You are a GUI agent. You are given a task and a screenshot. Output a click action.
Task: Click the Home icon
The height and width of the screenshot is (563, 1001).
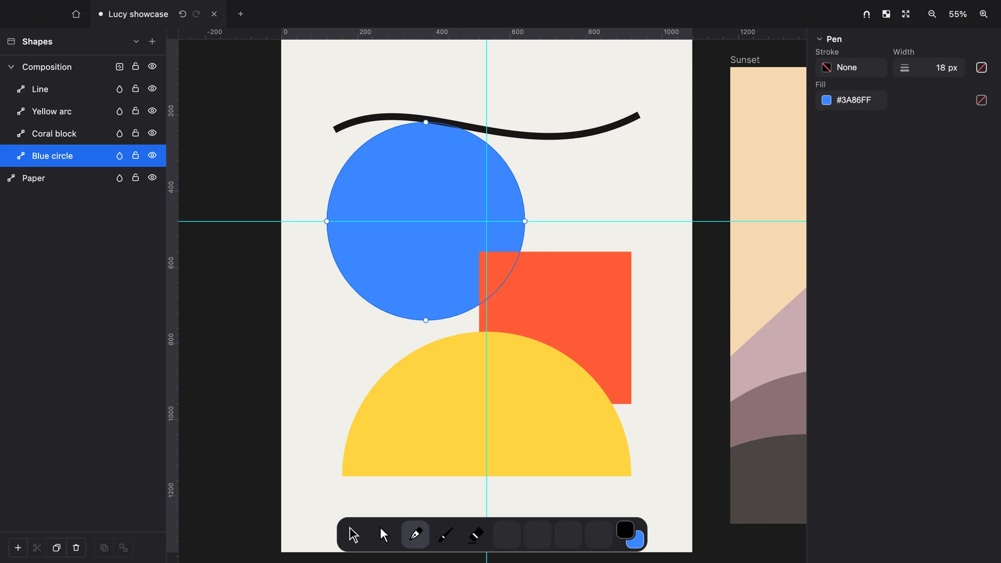[x=76, y=14]
